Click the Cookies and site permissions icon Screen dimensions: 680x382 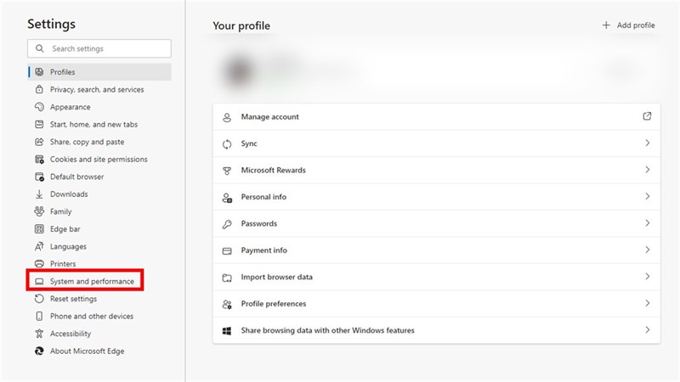pyautogui.click(x=39, y=160)
